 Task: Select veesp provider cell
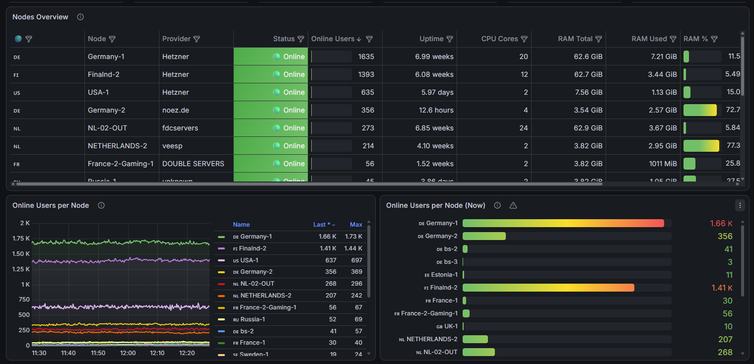pyautogui.click(x=197, y=146)
